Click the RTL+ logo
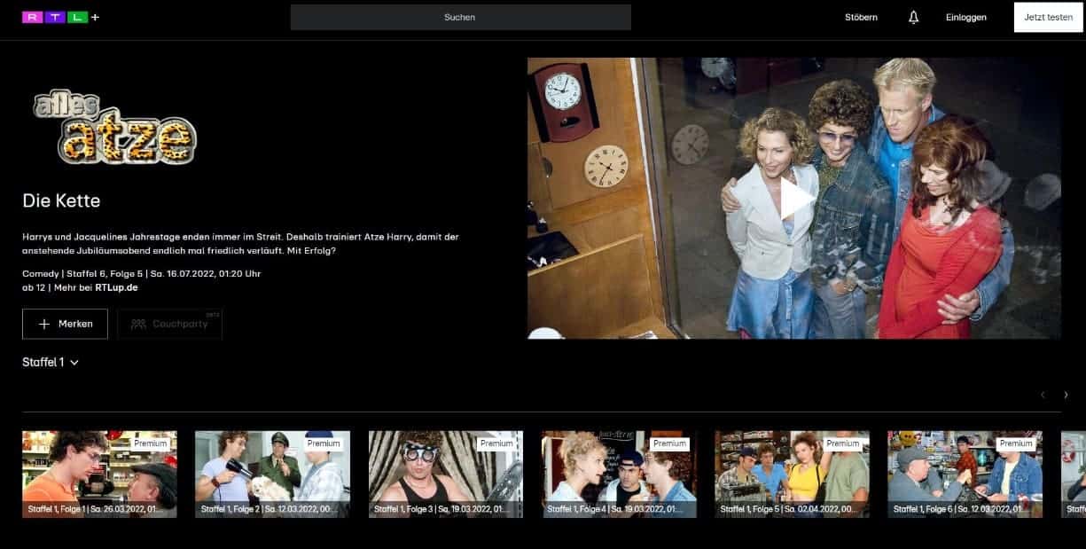 (x=61, y=17)
